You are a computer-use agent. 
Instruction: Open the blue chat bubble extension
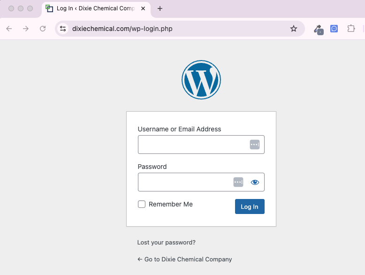click(x=334, y=29)
